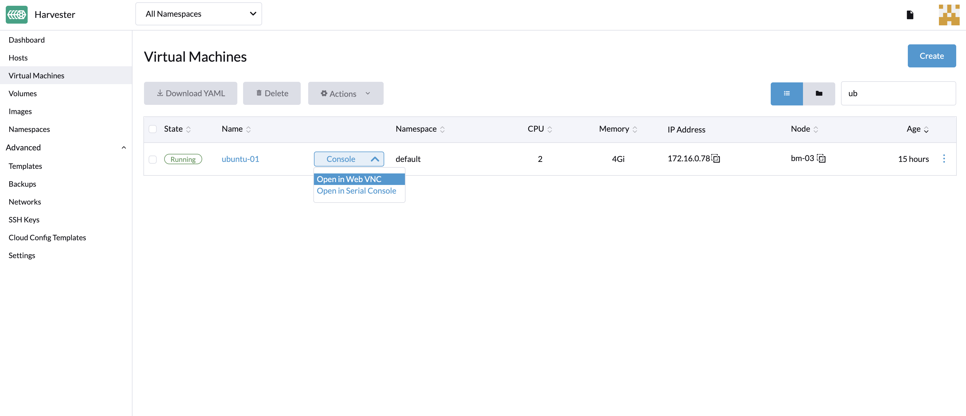Click the IP Address column header
Screen dimensions: 966x416
pyautogui.click(x=686, y=130)
